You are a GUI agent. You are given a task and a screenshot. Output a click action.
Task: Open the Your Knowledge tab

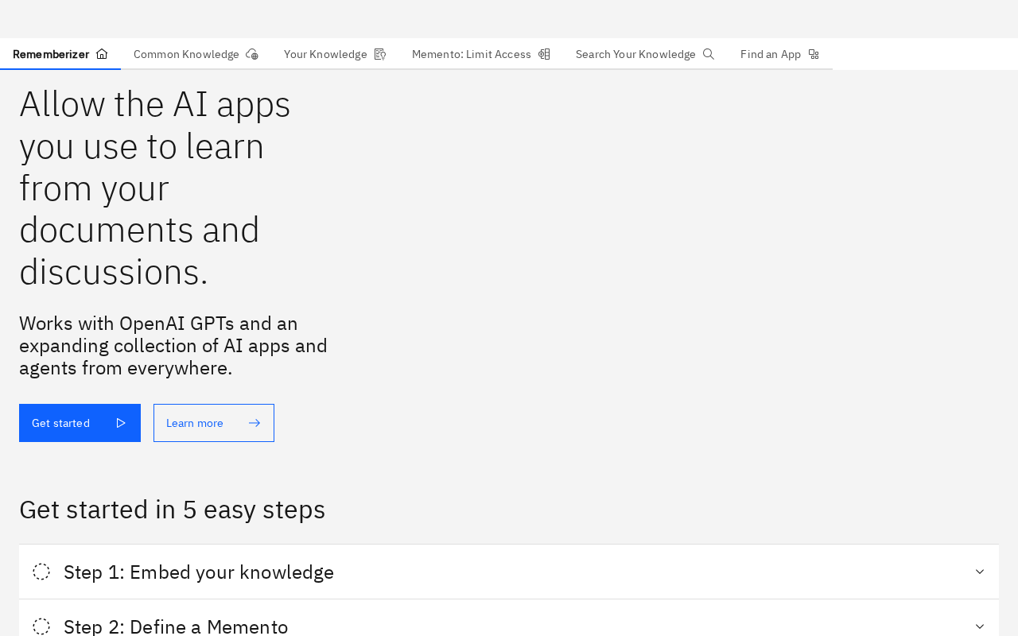pos(325,54)
